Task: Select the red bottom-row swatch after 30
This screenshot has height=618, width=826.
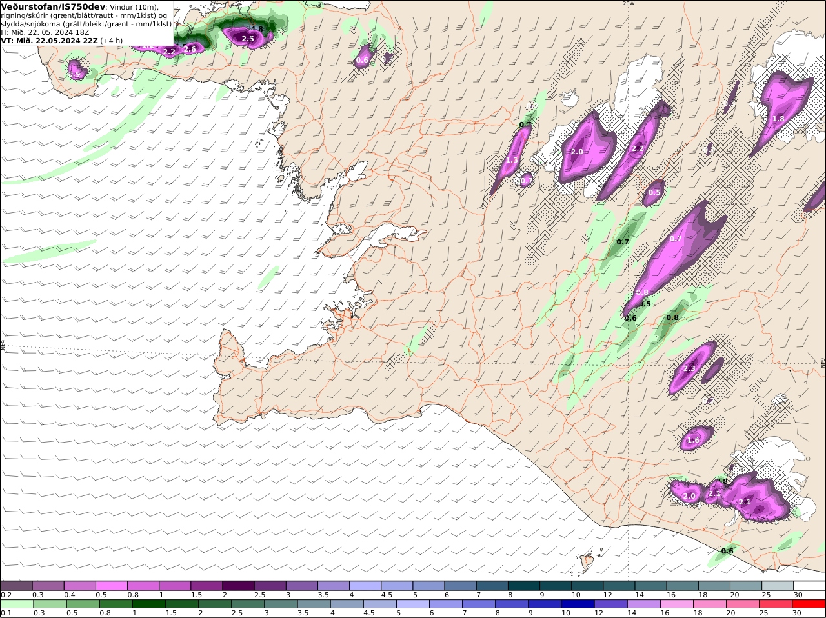Action: pos(809,604)
